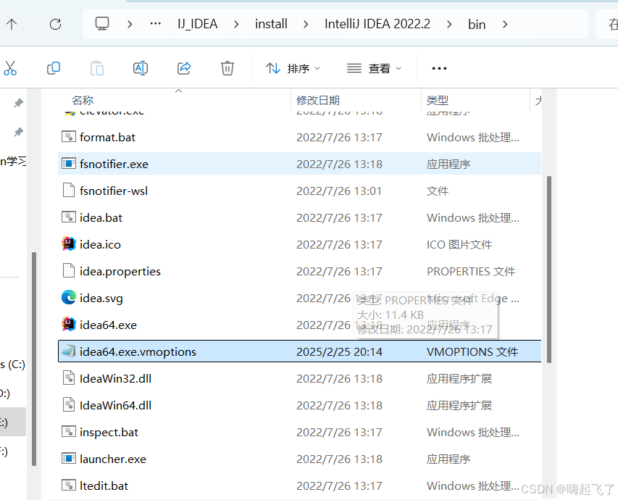
Task: Click the navigation pane vertical scrollbar
Action: click(x=34, y=359)
